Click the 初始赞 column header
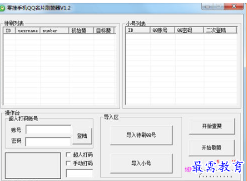 point(81,30)
